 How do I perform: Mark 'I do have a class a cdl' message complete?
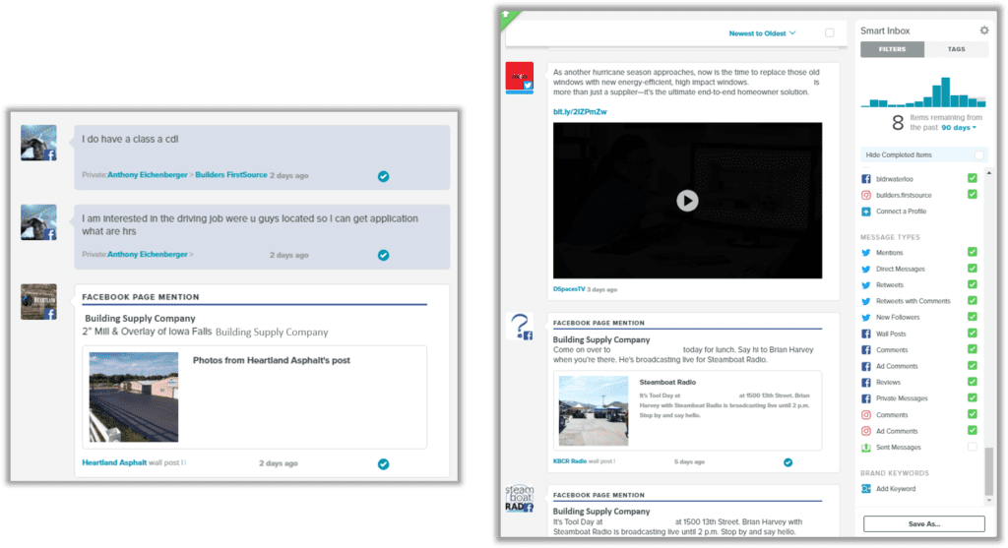383,176
